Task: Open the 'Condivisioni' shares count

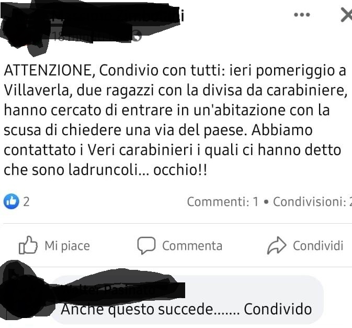Action: pyautogui.click(x=312, y=202)
